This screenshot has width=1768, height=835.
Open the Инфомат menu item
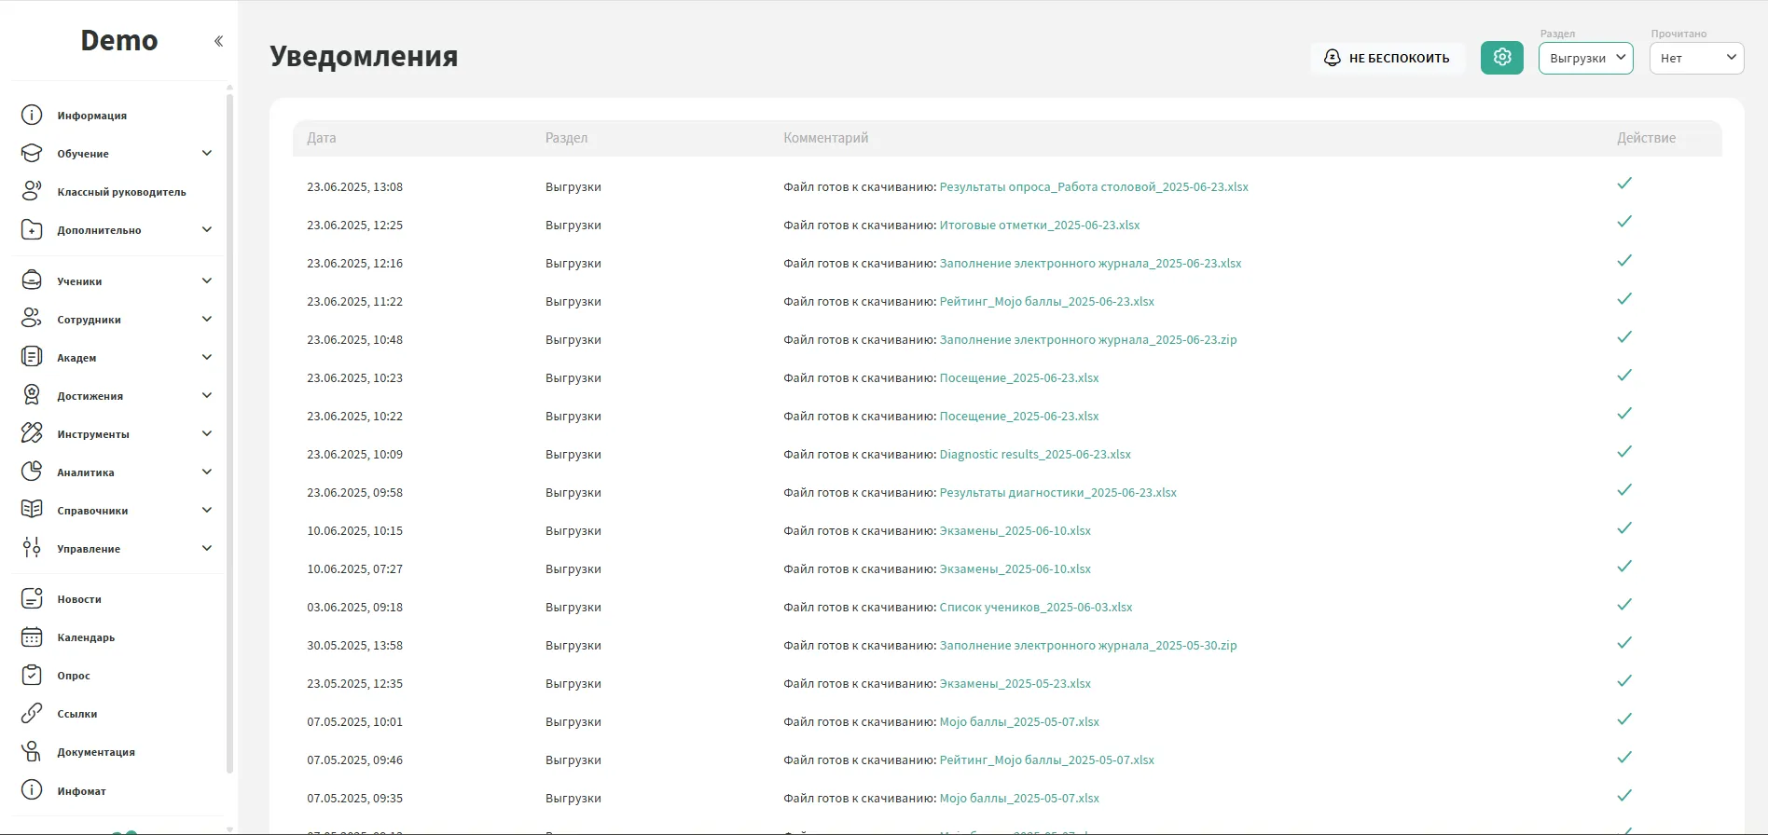coord(81,791)
